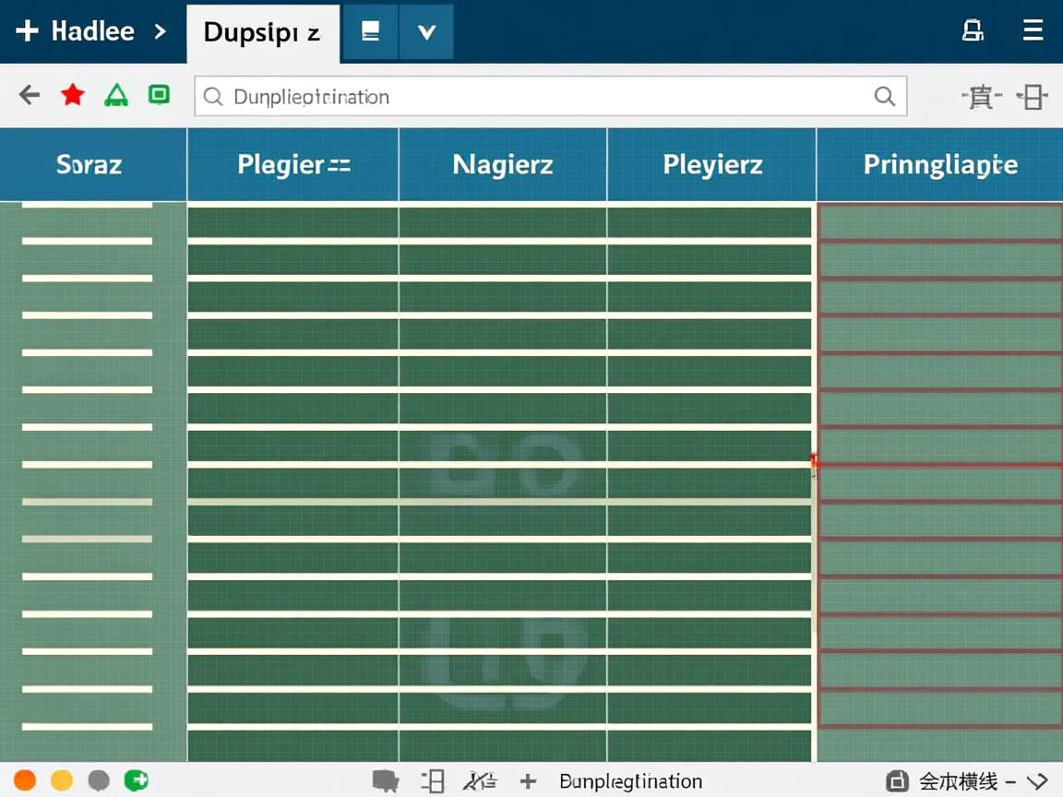Expand the chevron after Hadlee
The width and height of the screenshot is (1063, 797).
160,31
